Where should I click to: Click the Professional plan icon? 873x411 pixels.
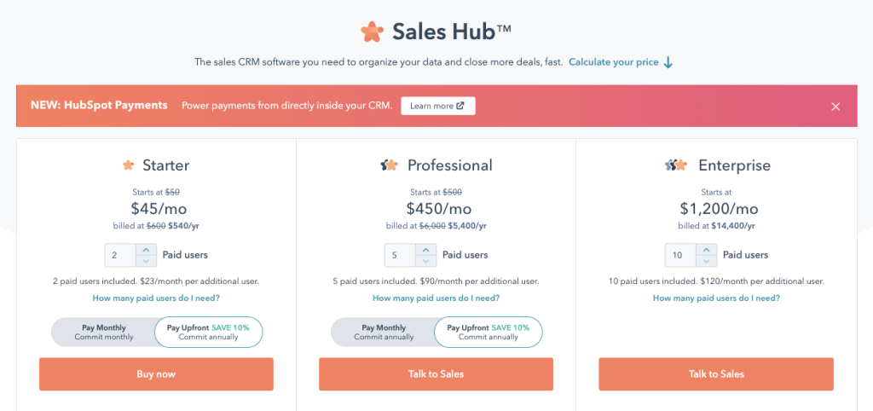[x=389, y=165]
